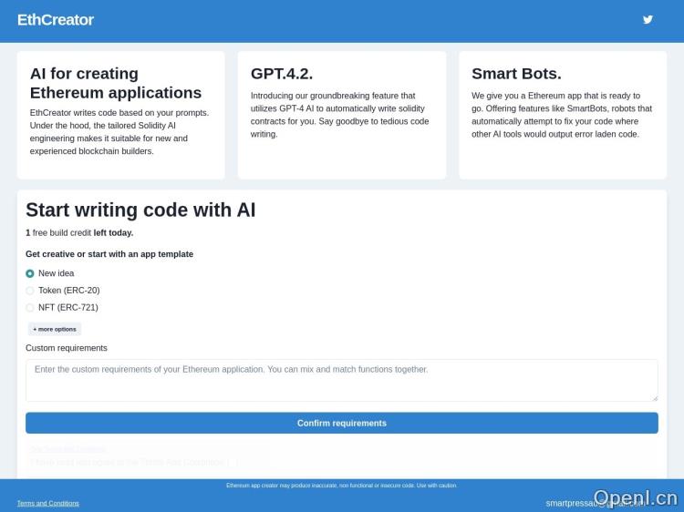Image resolution: width=684 pixels, height=512 pixels.
Task: Open the faded Our Terms And Conditions link
Action: (x=67, y=449)
